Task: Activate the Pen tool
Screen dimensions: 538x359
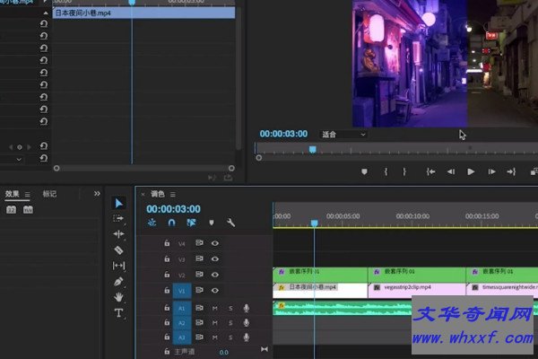Action: click(x=118, y=281)
